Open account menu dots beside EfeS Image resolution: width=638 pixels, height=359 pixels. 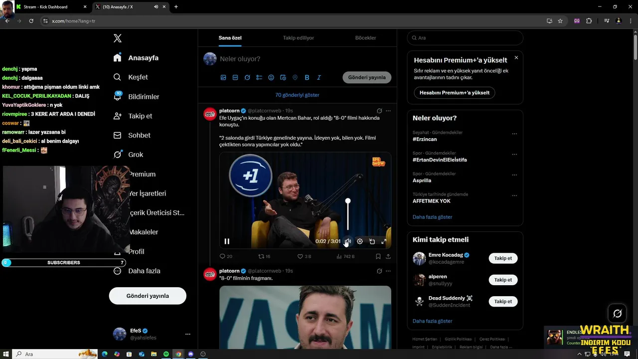pos(187,334)
